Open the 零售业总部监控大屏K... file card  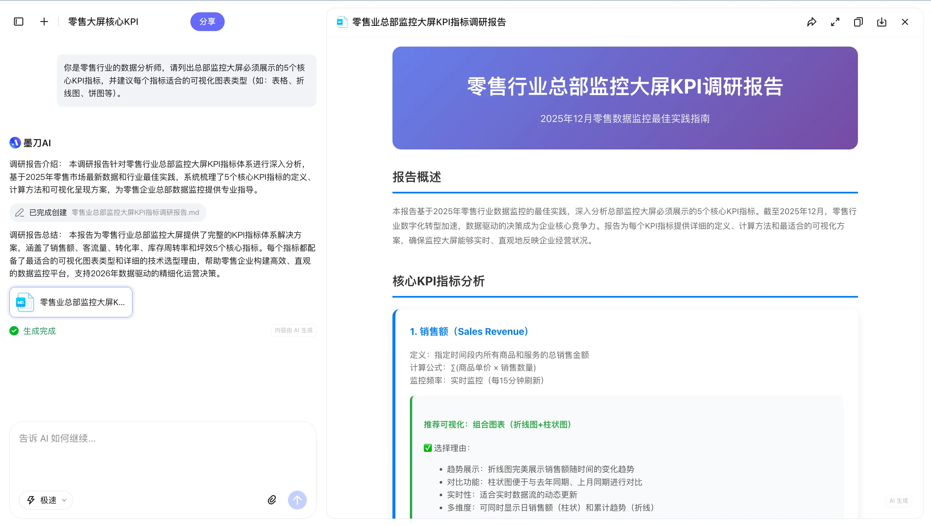(71, 302)
